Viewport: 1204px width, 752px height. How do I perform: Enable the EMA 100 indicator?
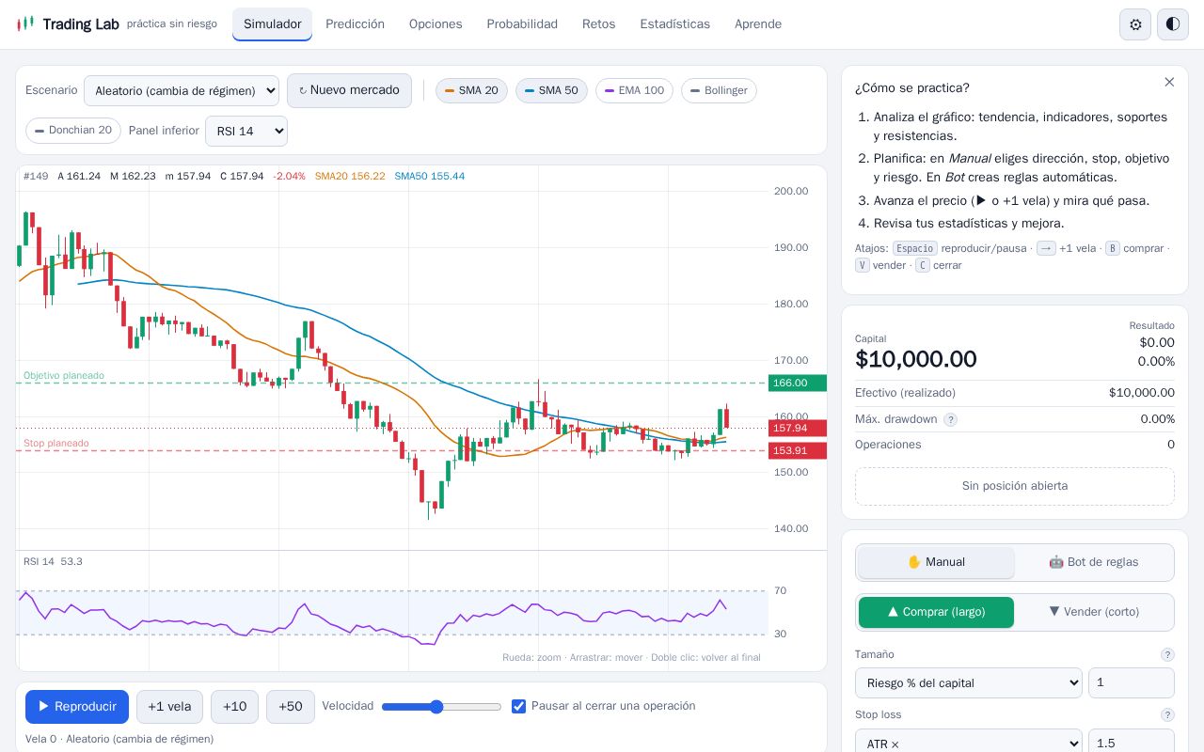(x=634, y=91)
